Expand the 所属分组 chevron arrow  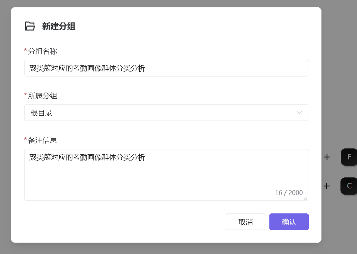(299, 113)
